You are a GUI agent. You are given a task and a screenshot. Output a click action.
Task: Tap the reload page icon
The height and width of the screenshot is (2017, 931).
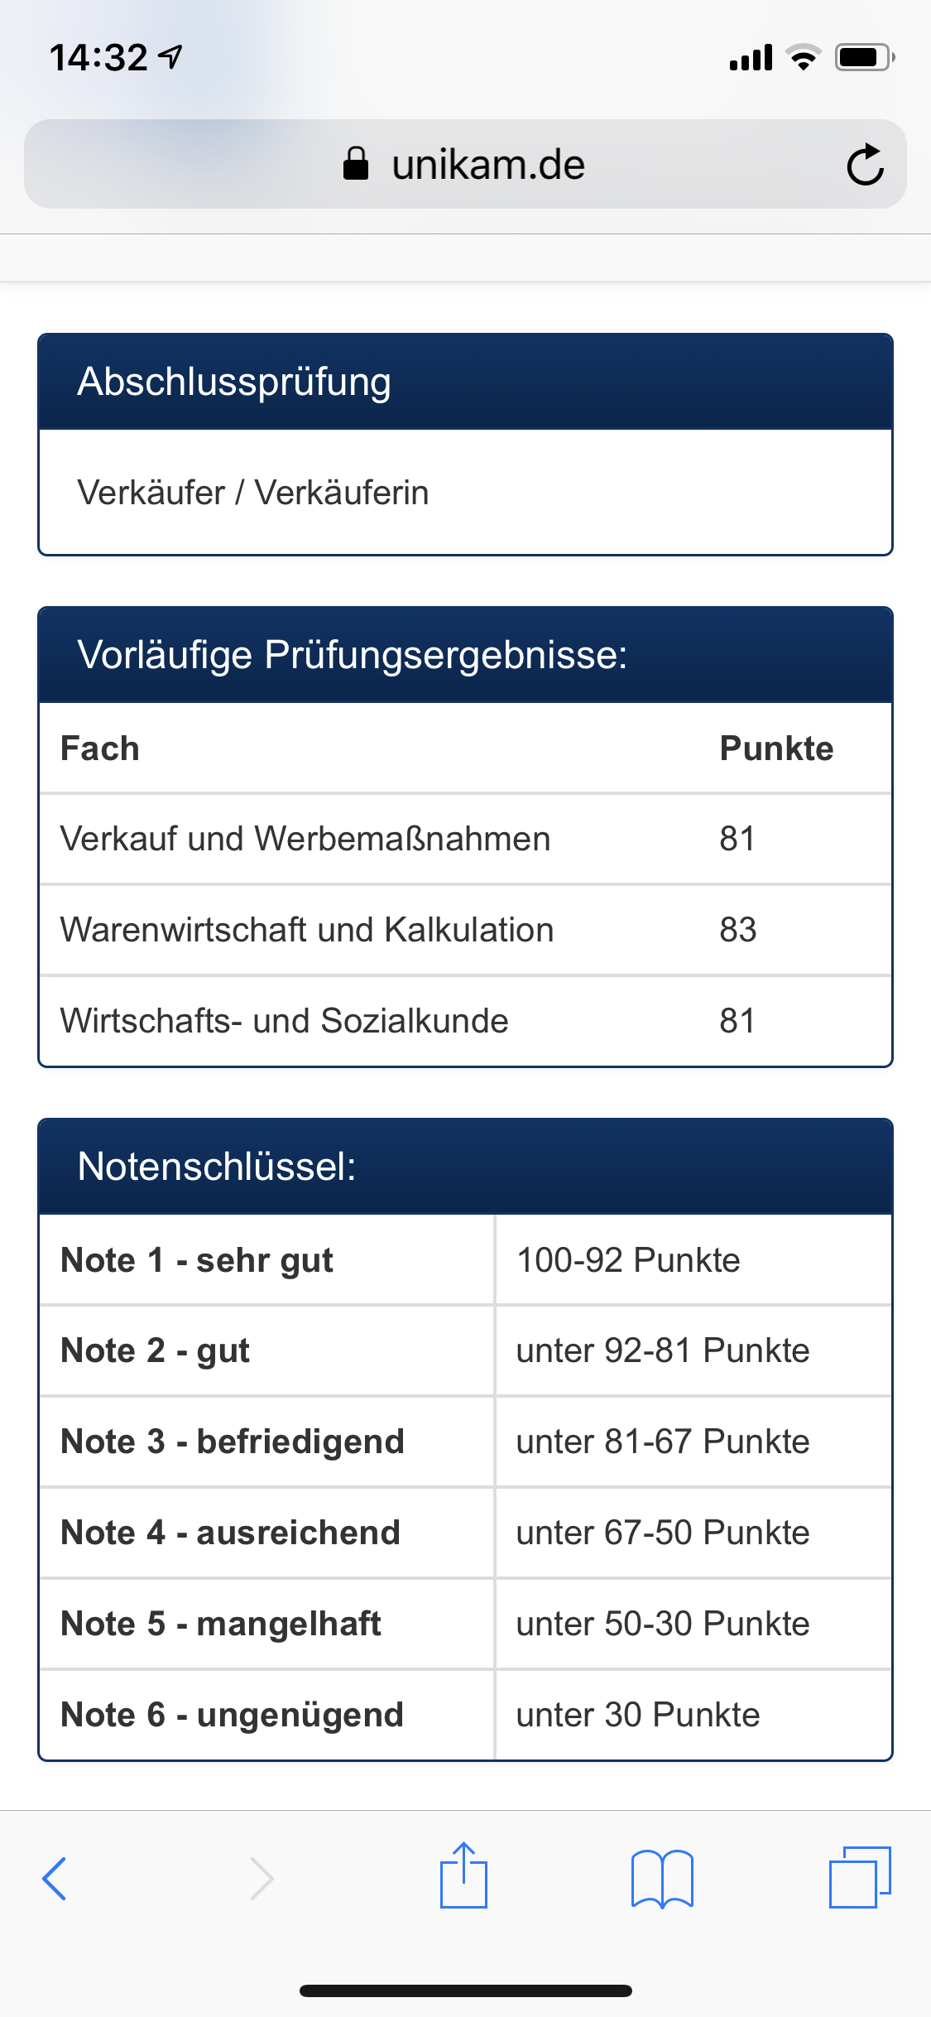865,165
